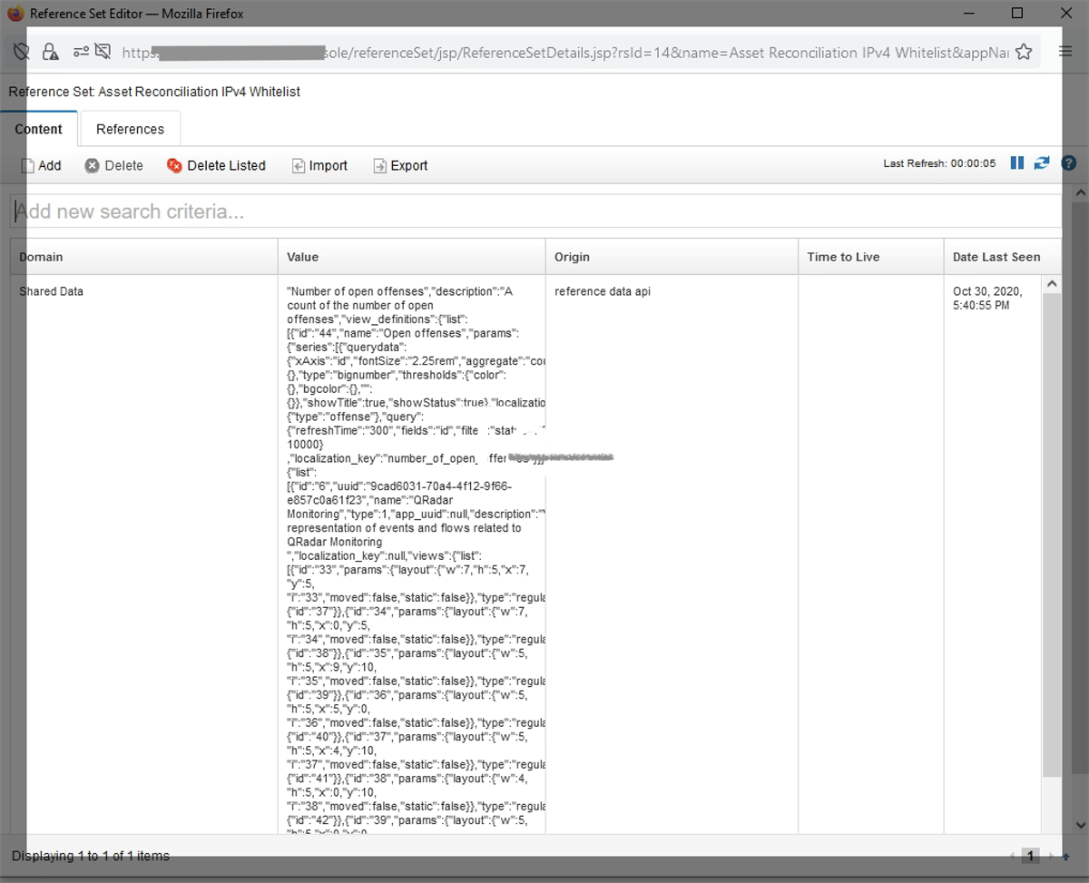Select the reference data api origin cell
Screen dimensions: 1089x883
click(603, 291)
